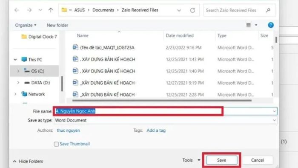
Task: Collapse the This PC tree node
Action: pos(15,60)
